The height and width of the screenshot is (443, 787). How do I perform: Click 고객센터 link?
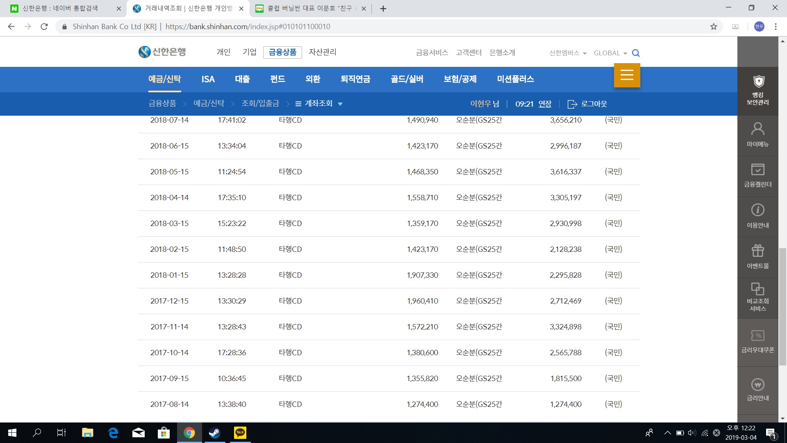pyautogui.click(x=469, y=53)
